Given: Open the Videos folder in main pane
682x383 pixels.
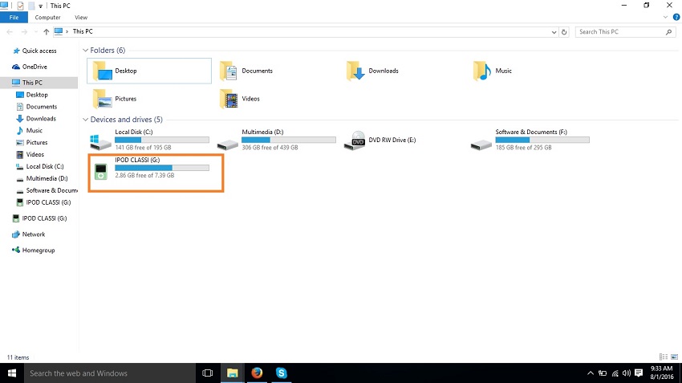Looking at the screenshot, I should (229, 99).
